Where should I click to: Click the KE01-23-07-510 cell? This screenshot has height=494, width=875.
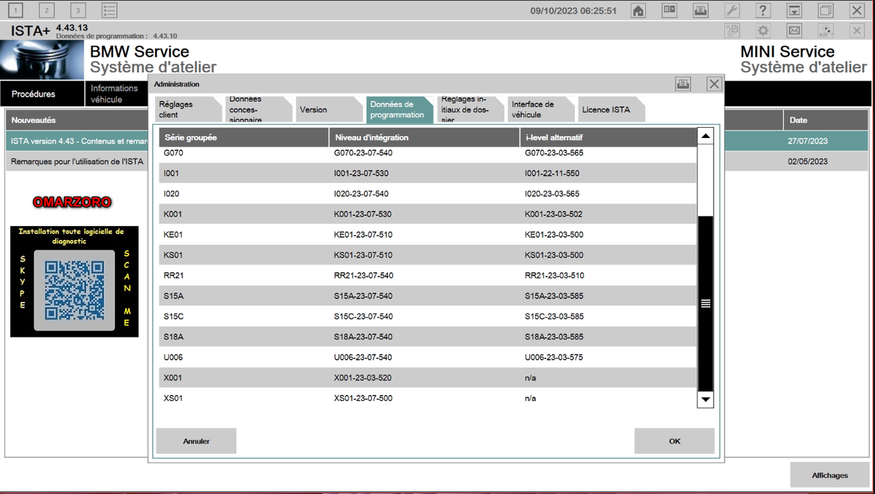tap(363, 234)
